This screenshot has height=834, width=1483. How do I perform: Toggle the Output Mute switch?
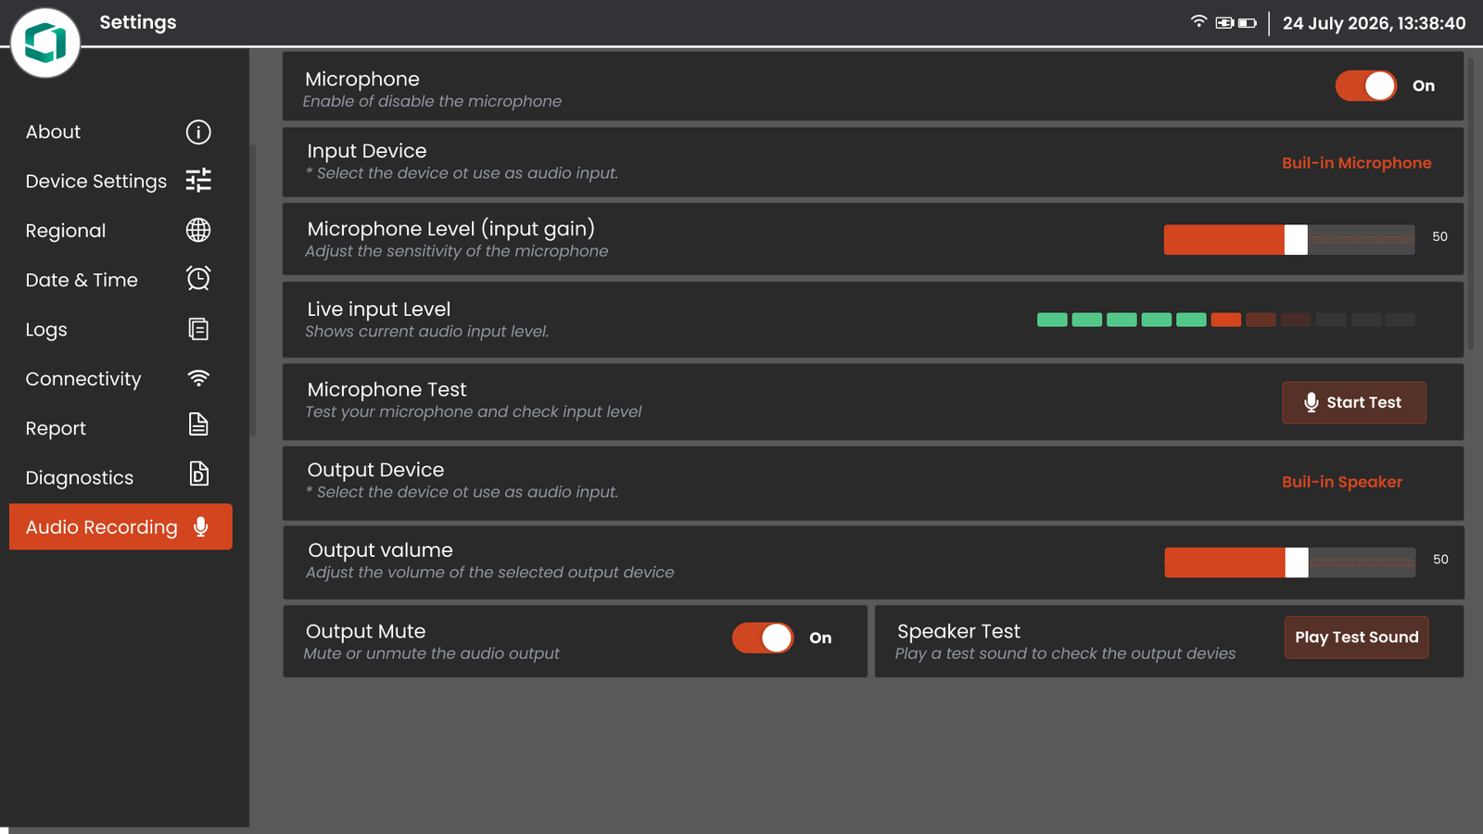coord(763,638)
